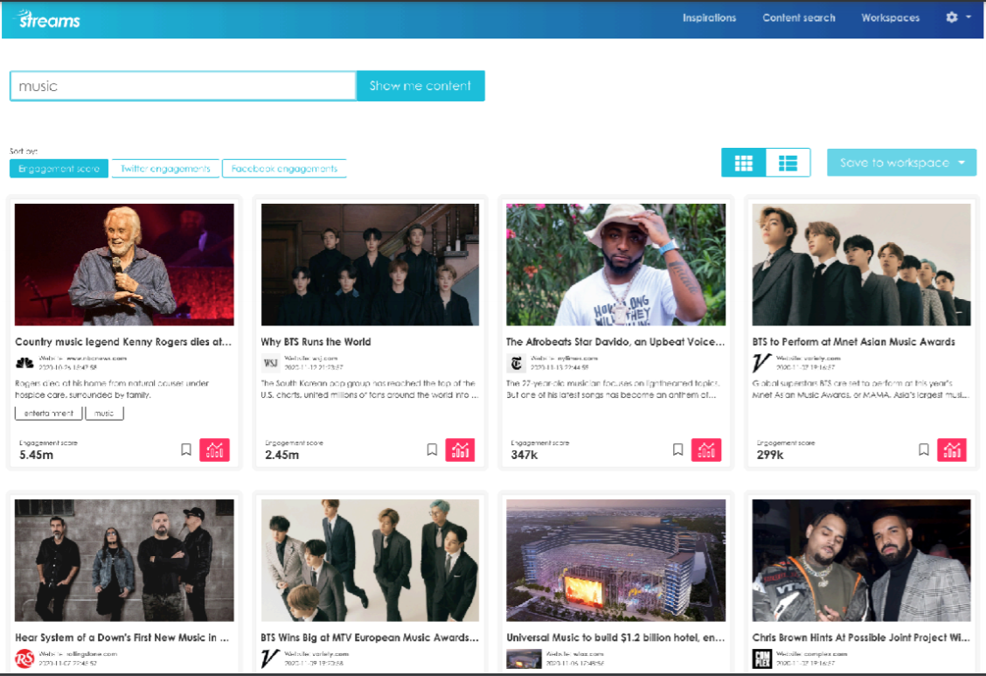The height and width of the screenshot is (676, 986).
Task: Bookmark the Kenny Rogers article
Action: (x=186, y=450)
